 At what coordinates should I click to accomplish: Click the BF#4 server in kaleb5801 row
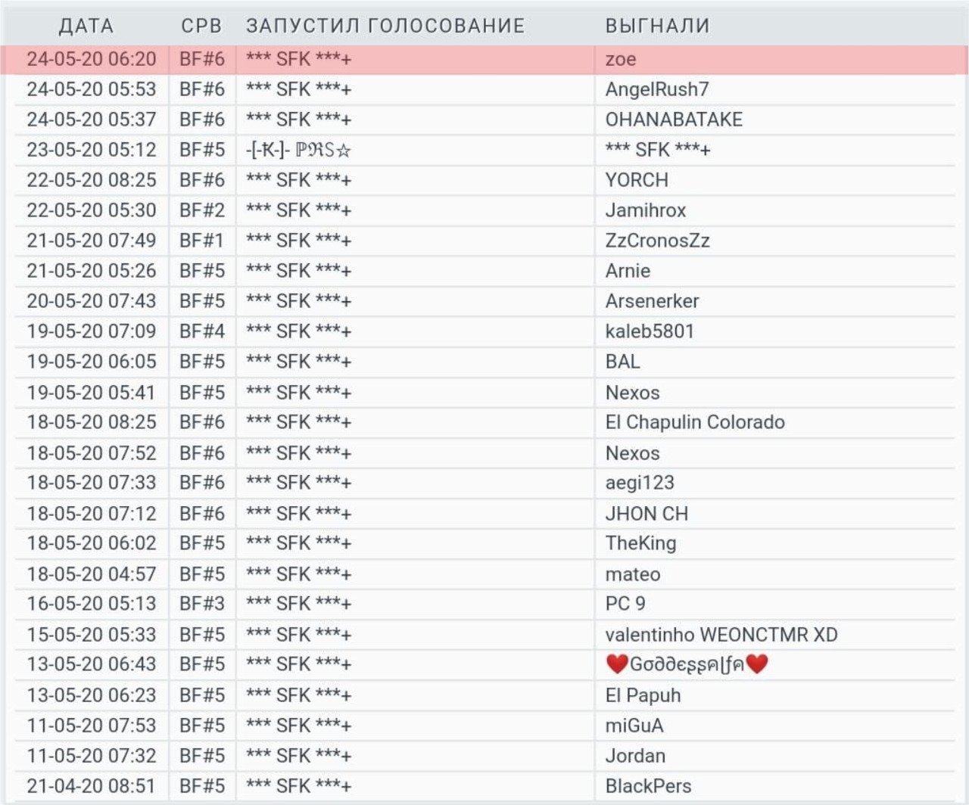[x=201, y=331]
